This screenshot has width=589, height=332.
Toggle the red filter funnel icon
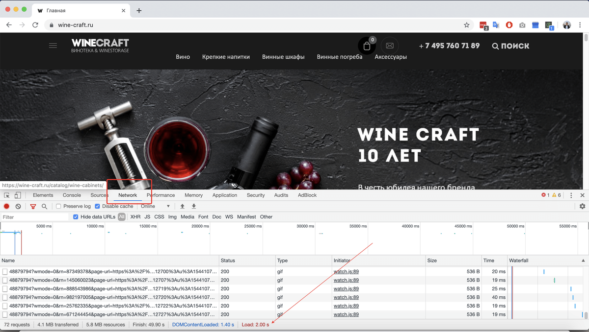click(x=33, y=206)
